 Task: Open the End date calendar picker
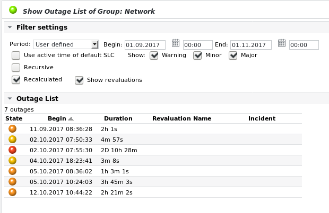click(x=282, y=44)
